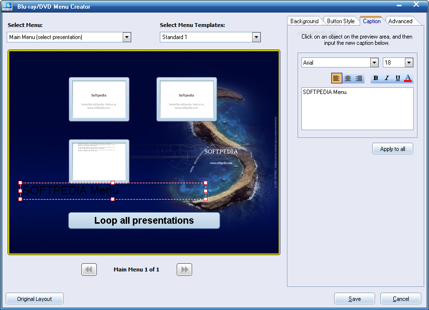Select the first Softpedia presentation thumbnail
429x310 pixels.
(x=99, y=99)
